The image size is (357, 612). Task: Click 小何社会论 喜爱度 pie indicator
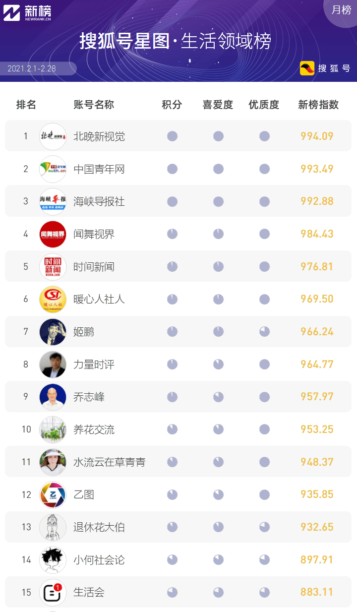click(218, 560)
